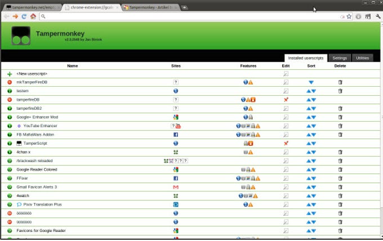Click warning feature icon for mkTamperFireDB
Viewport: 383px width, 241px height.
coord(251,83)
